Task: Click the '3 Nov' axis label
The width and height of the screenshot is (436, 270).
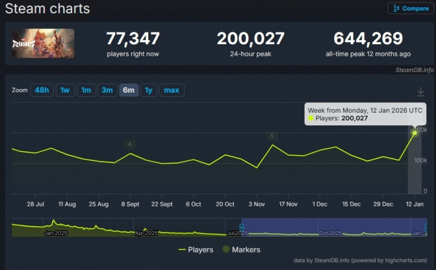Action: coord(257,204)
